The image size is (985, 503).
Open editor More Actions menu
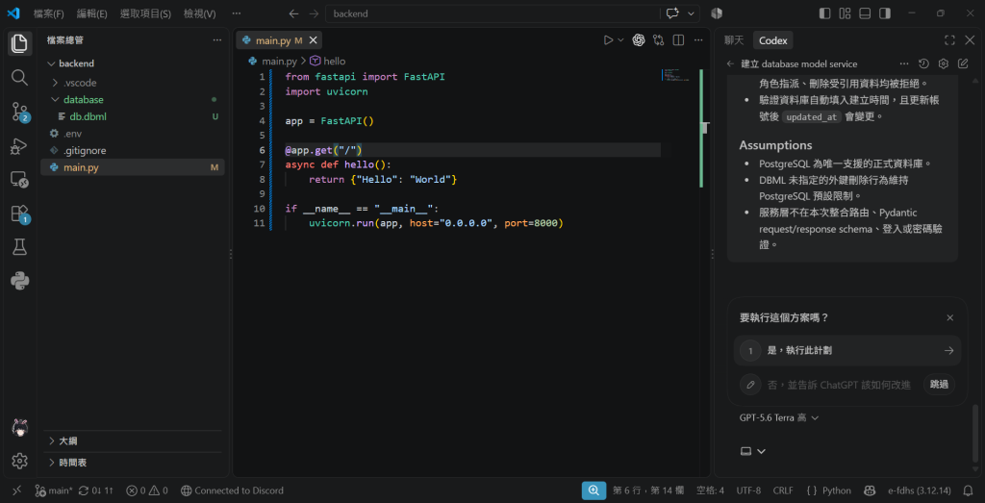(698, 40)
